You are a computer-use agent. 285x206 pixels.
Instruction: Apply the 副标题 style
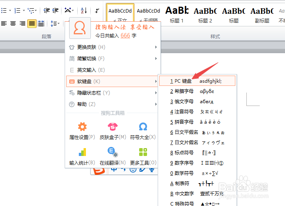coord(262,14)
